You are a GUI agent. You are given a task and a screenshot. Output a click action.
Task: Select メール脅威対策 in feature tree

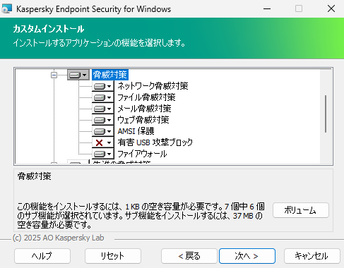pos(144,109)
